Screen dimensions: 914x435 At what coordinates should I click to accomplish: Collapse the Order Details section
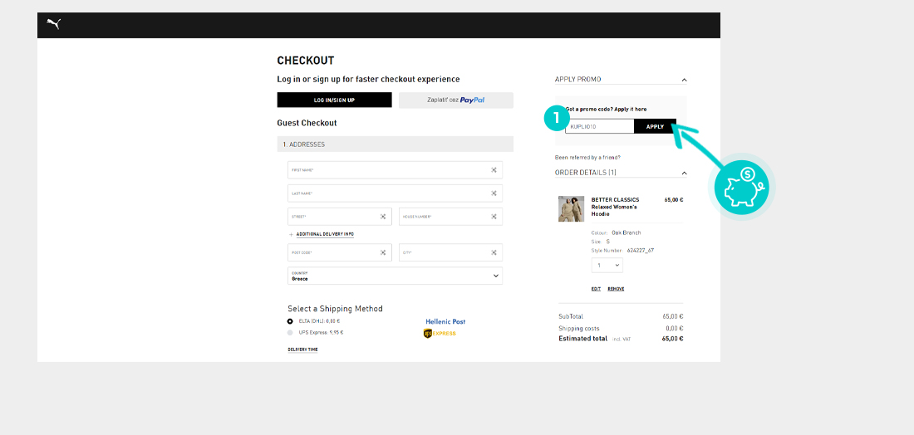click(684, 173)
